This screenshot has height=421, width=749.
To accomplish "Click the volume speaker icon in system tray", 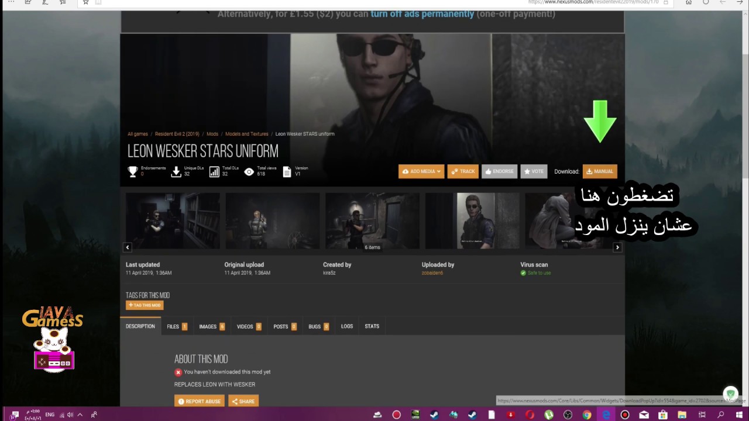I will click(x=70, y=415).
